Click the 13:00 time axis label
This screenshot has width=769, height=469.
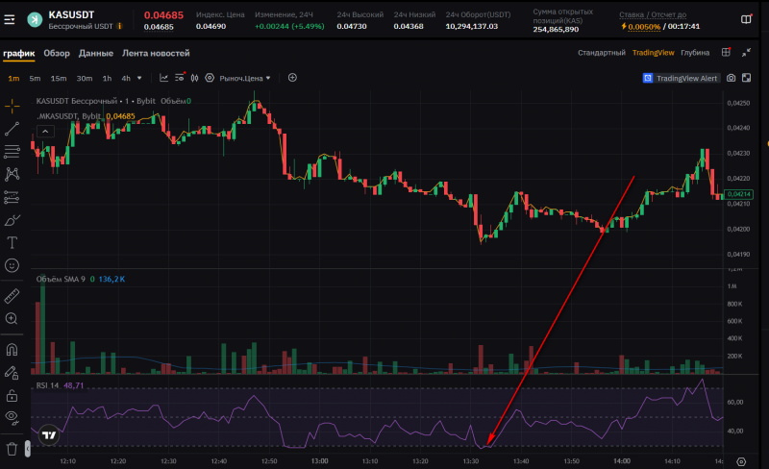click(320, 461)
